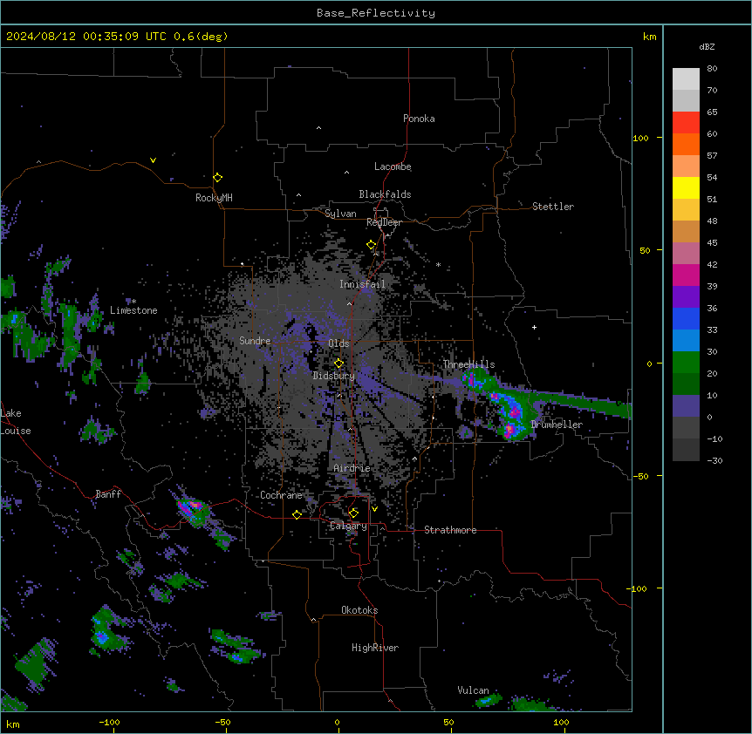Click the Drumheller city label

[x=557, y=425]
